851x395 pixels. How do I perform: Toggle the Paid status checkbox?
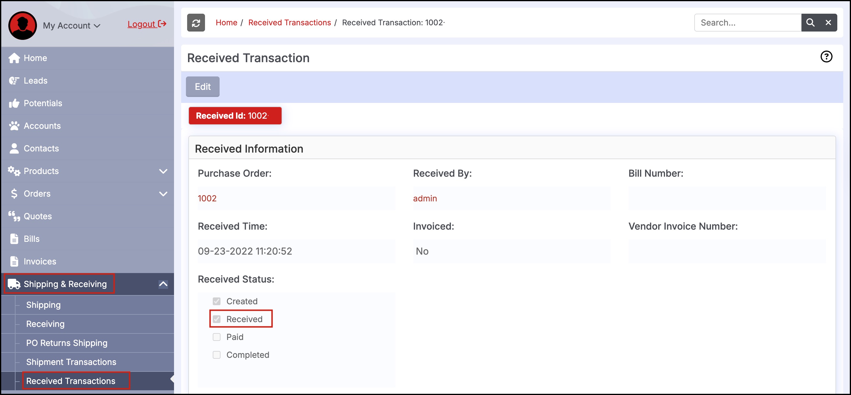[217, 337]
